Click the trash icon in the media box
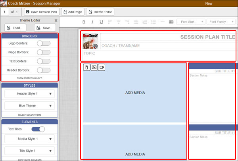This screenshot has width=238, height=161. pyautogui.click(x=87, y=68)
